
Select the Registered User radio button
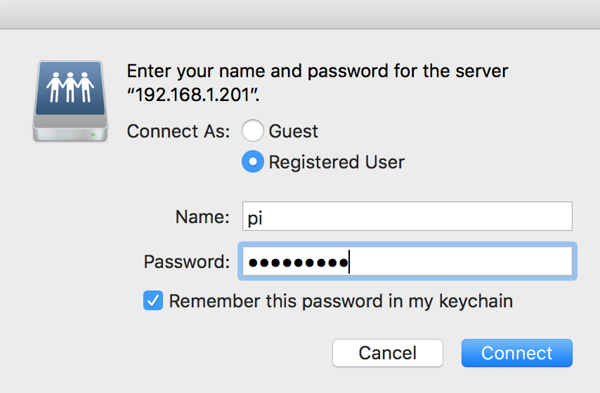pos(253,162)
